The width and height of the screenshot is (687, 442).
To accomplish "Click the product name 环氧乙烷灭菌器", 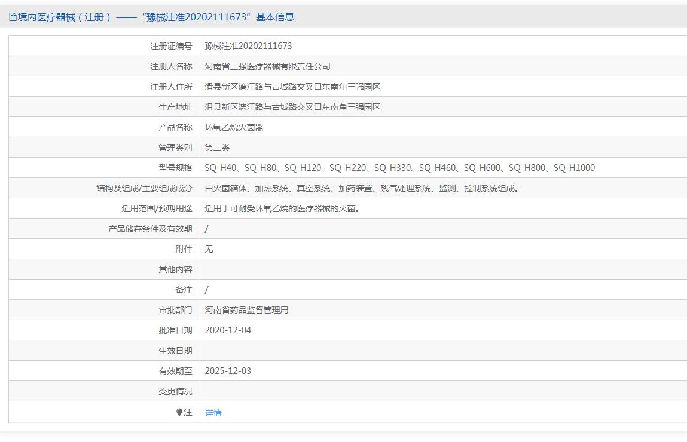I will tap(234, 127).
